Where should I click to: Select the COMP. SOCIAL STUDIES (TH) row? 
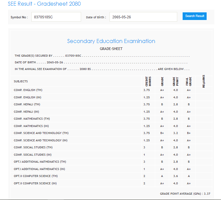coord(33,147)
